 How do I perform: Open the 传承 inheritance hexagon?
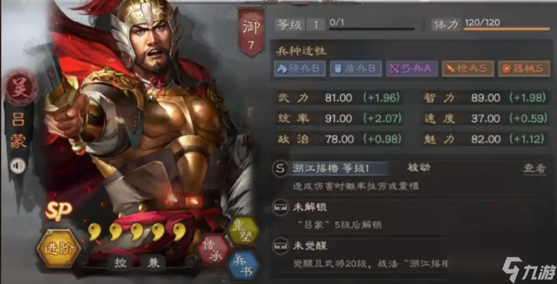click(x=214, y=249)
